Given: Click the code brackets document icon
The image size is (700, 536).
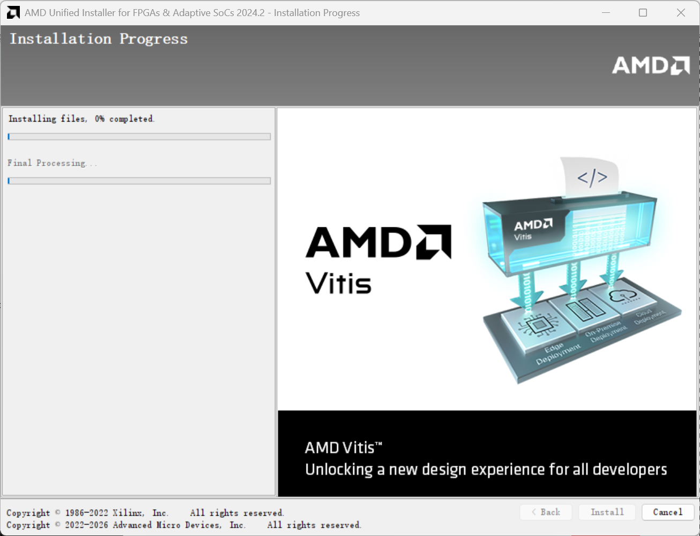Looking at the screenshot, I should pyautogui.click(x=591, y=177).
